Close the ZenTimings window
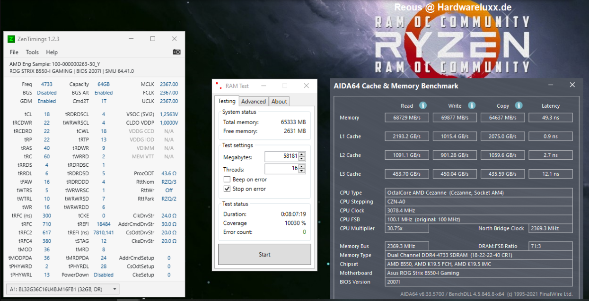The image size is (589, 301). coord(174,39)
